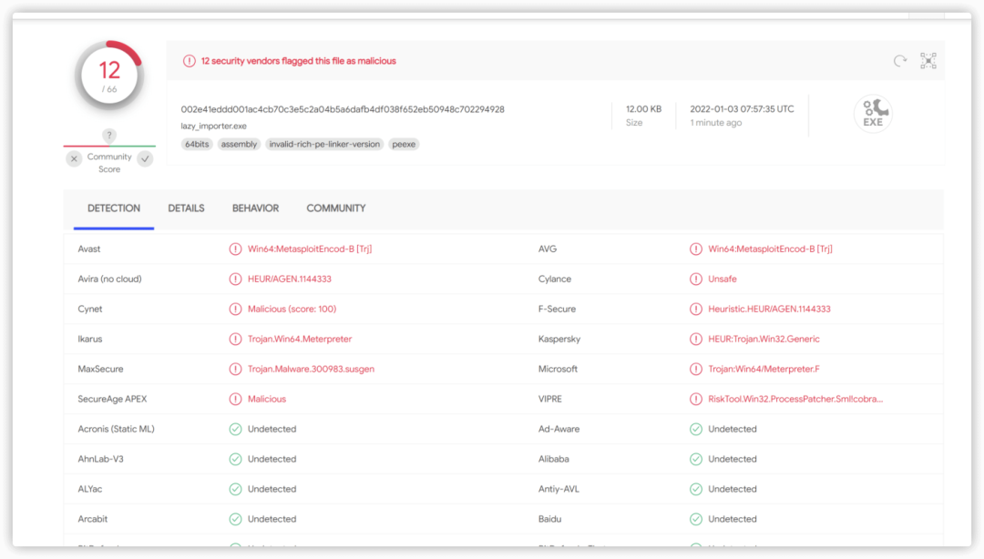Click the alert icon in MaxSecure row
984x559 pixels.
(235, 370)
